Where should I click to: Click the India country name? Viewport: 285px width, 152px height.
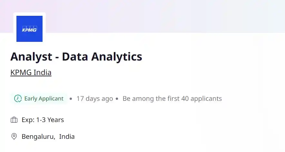[67, 137]
